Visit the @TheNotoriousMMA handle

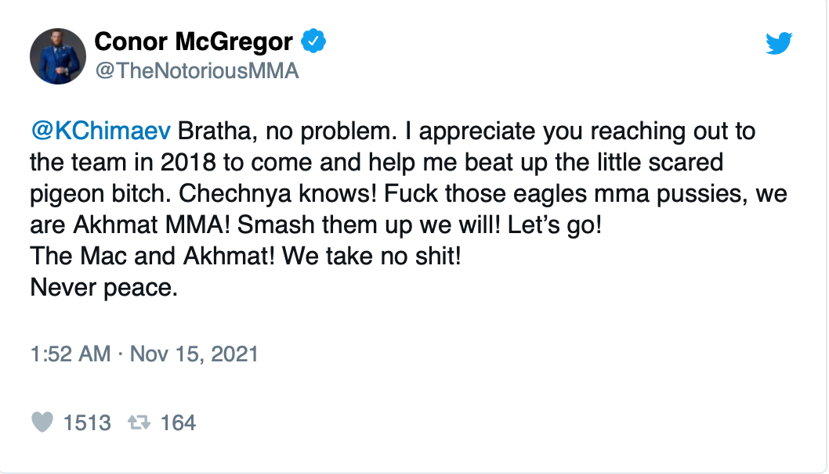click(197, 70)
